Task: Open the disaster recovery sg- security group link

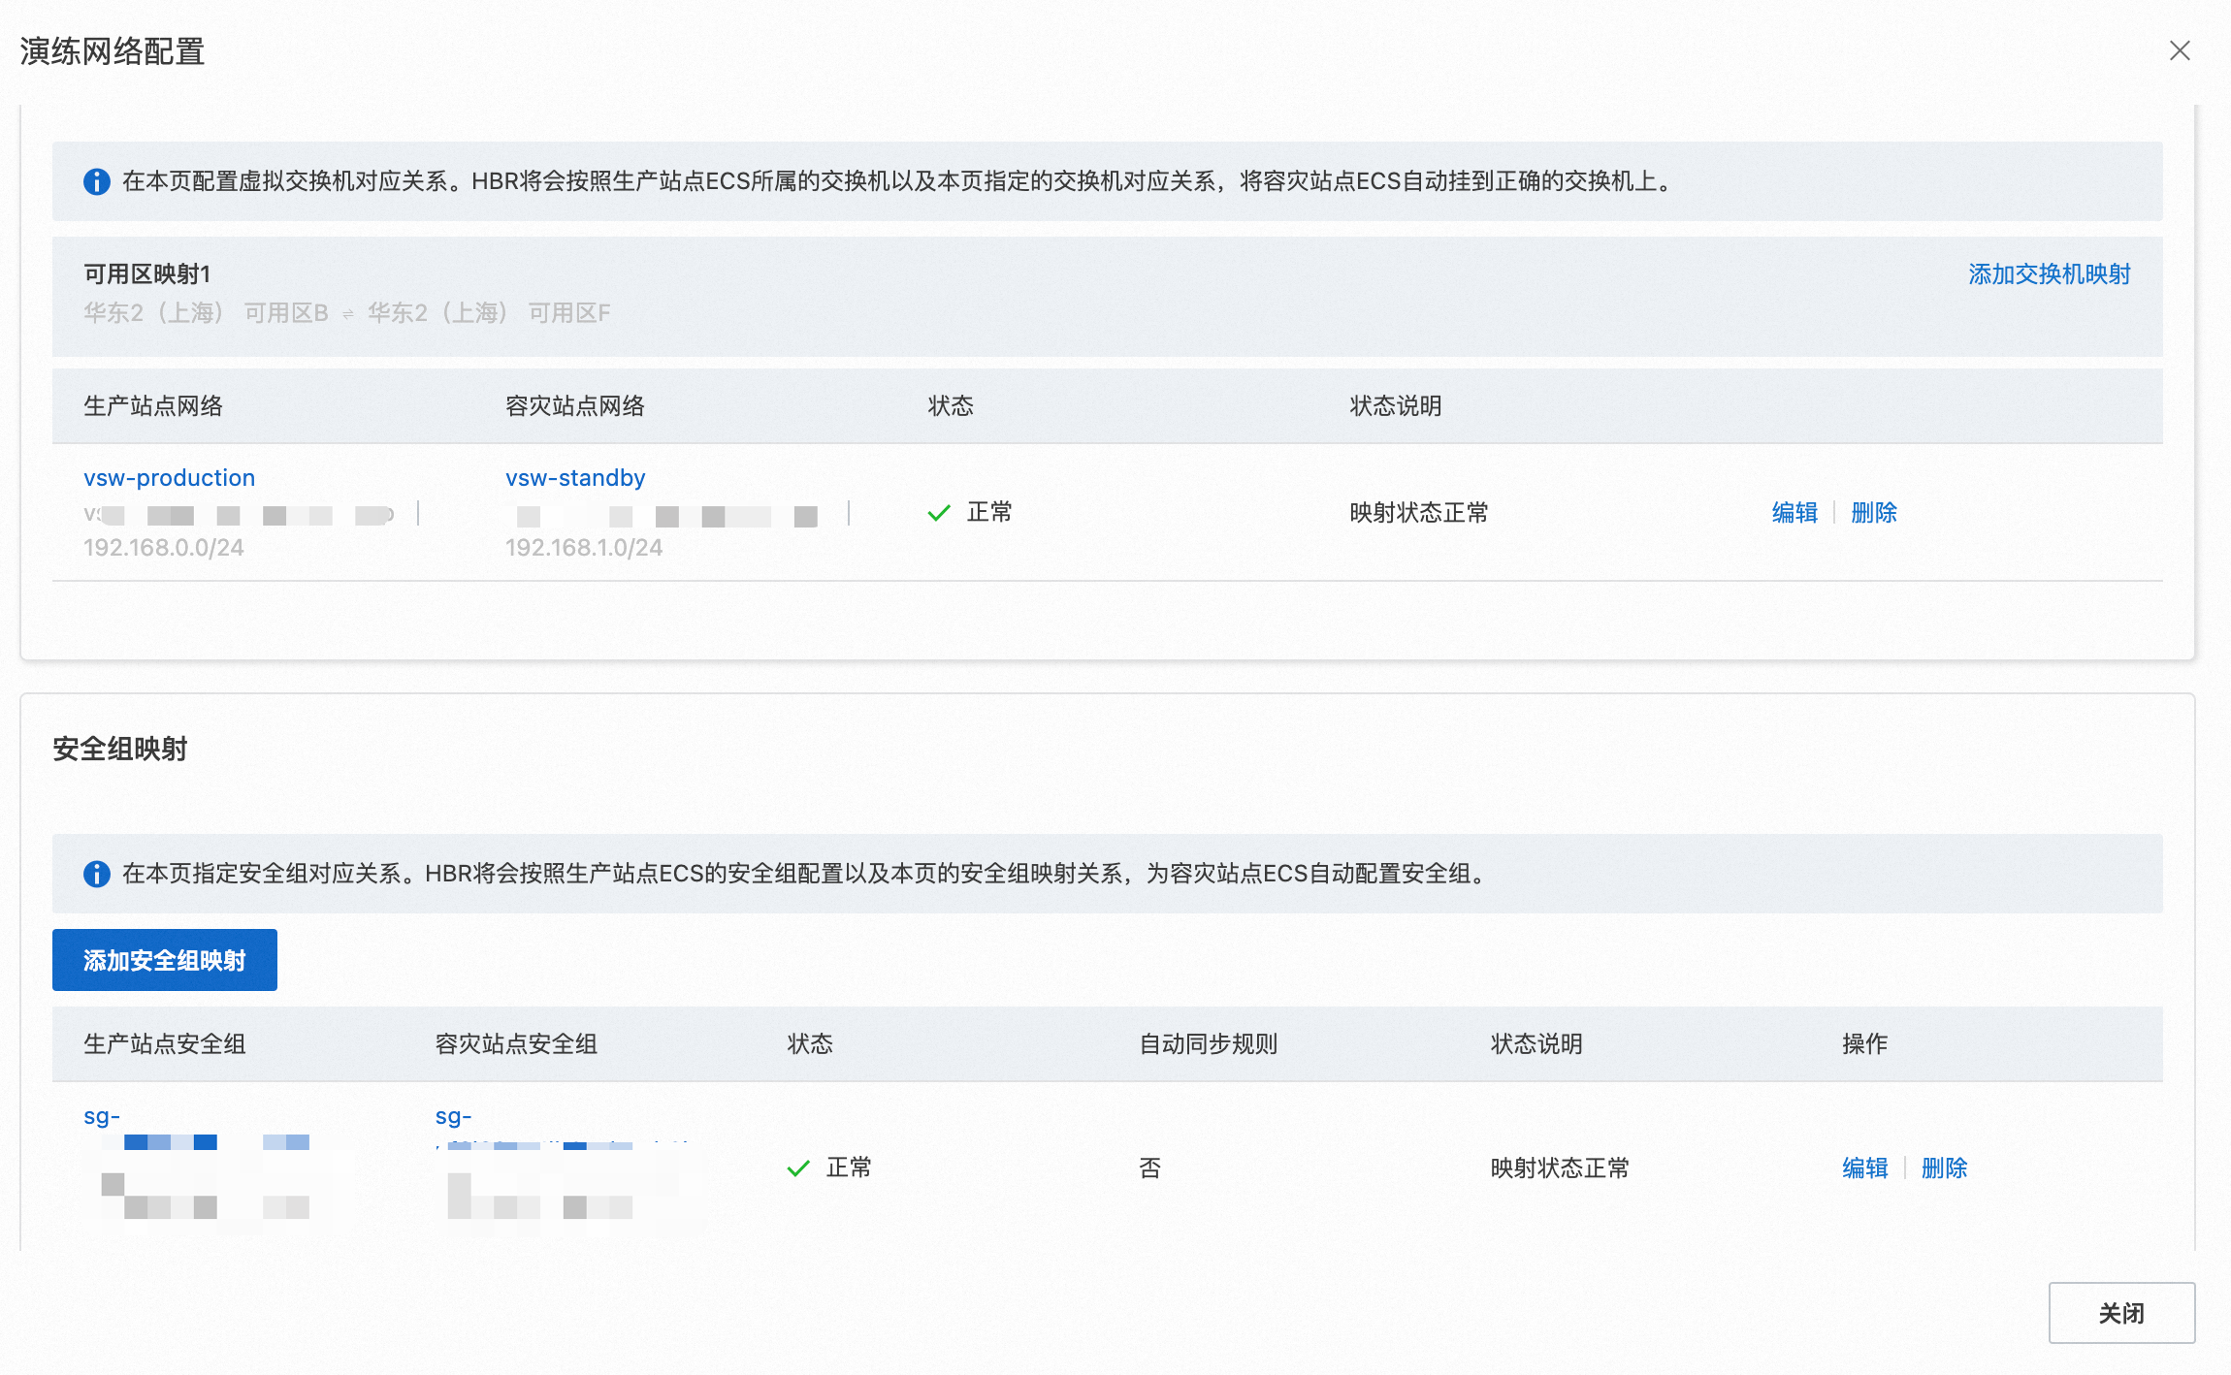Action: (x=453, y=1117)
